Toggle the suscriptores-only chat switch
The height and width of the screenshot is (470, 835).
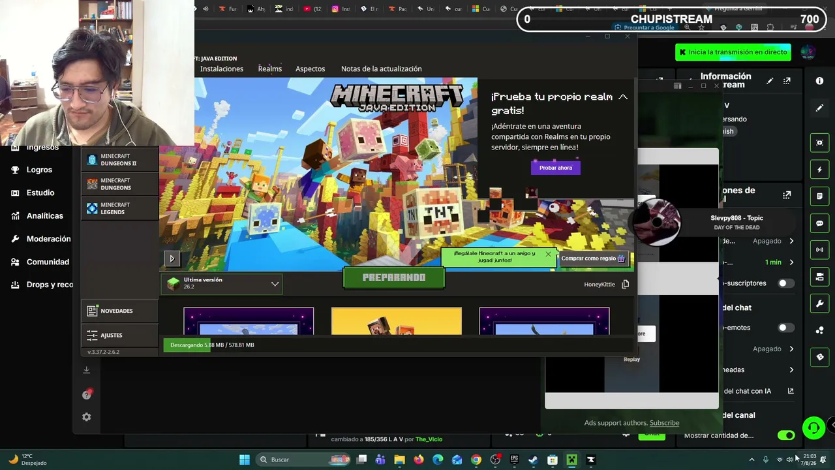(786, 283)
